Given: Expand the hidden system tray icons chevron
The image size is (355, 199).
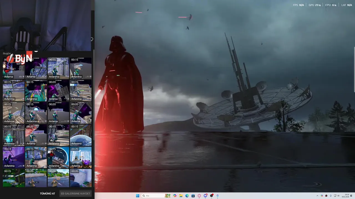Looking at the screenshot, I should click(x=317, y=196).
